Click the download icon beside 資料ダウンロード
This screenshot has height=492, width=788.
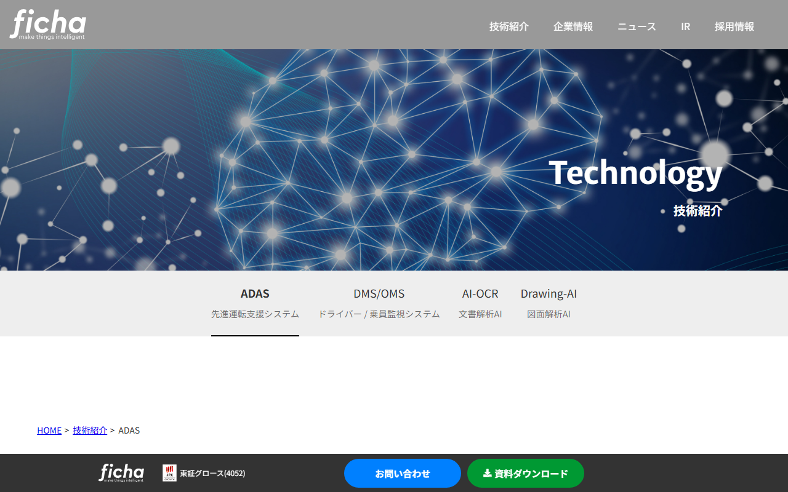[x=487, y=474]
